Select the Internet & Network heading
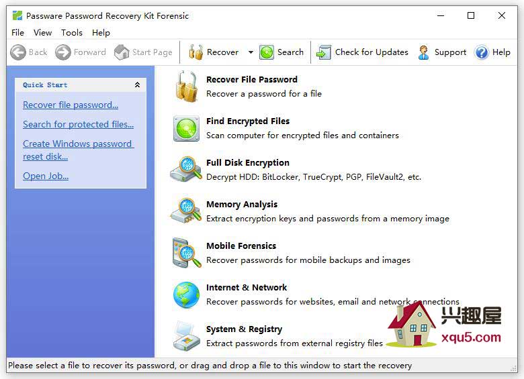The height and width of the screenshot is (379, 524). [x=247, y=288]
